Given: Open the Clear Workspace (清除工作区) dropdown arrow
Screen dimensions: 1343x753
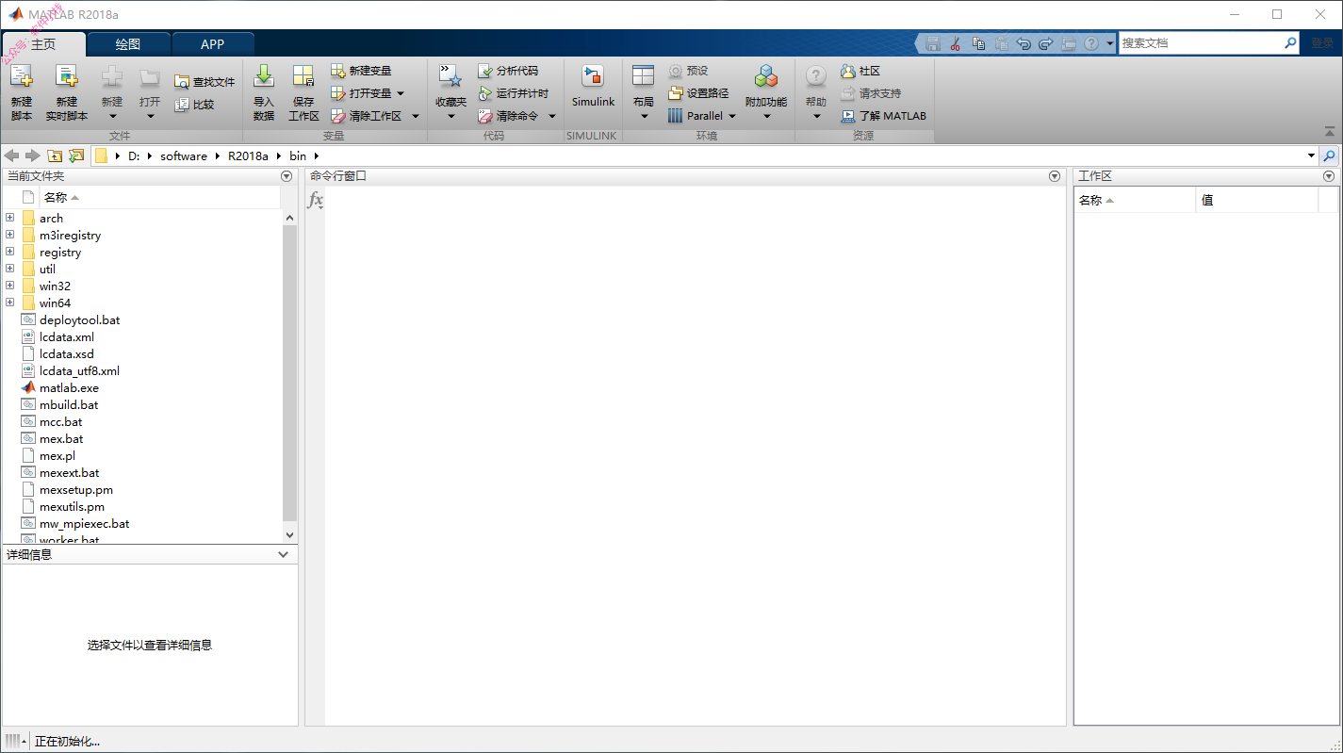Looking at the screenshot, I should pyautogui.click(x=416, y=116).
